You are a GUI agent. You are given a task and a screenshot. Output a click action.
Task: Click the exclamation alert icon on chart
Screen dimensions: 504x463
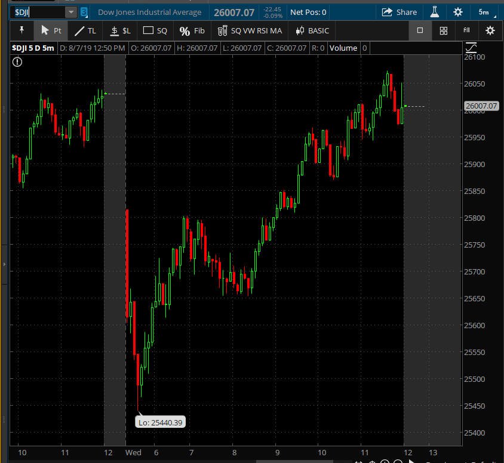(x=17, y=61)
